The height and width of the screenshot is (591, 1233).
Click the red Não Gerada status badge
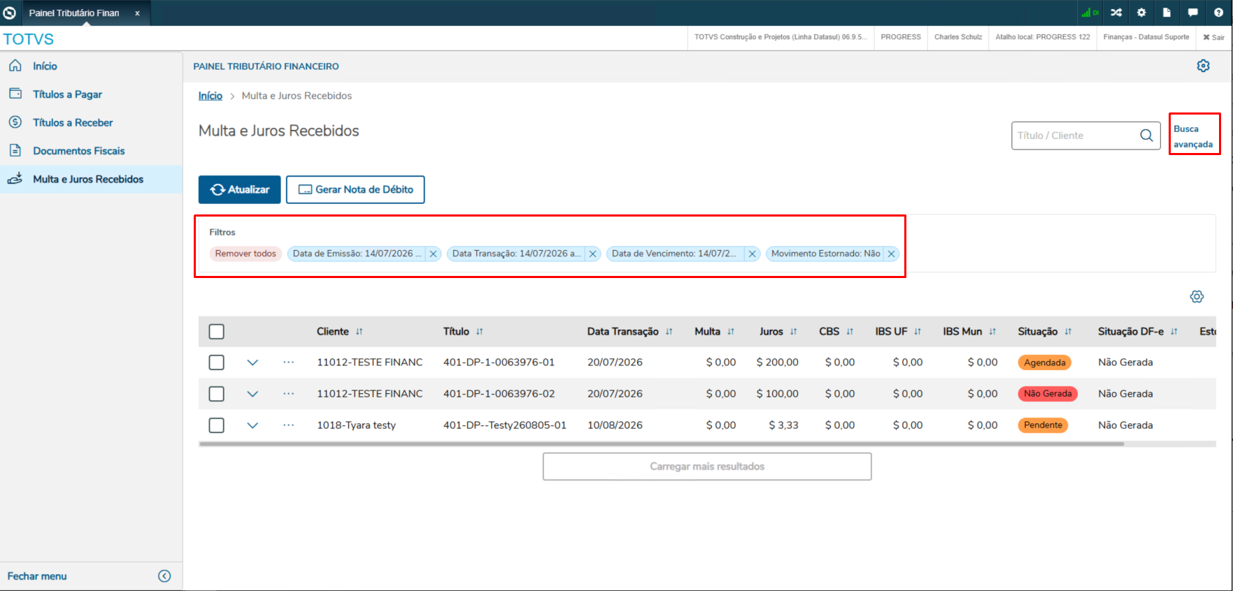click(1048, 394)
